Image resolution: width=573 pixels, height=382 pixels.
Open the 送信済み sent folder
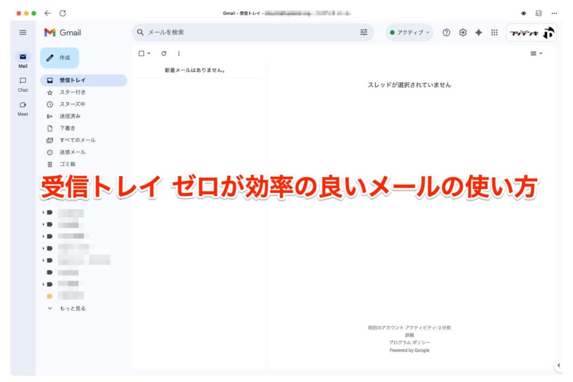84,116
